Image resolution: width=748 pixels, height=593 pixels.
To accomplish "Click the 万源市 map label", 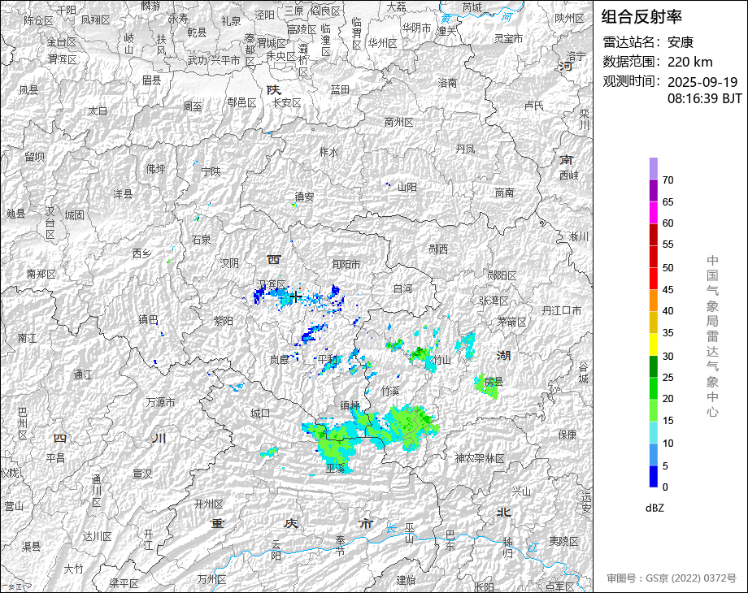I will click(160, 402).
